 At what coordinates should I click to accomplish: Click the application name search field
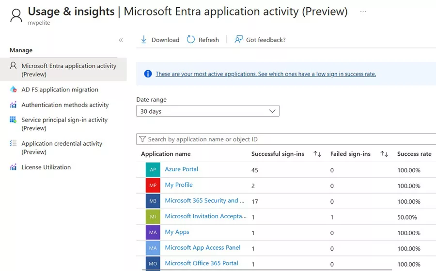(286, 139)
